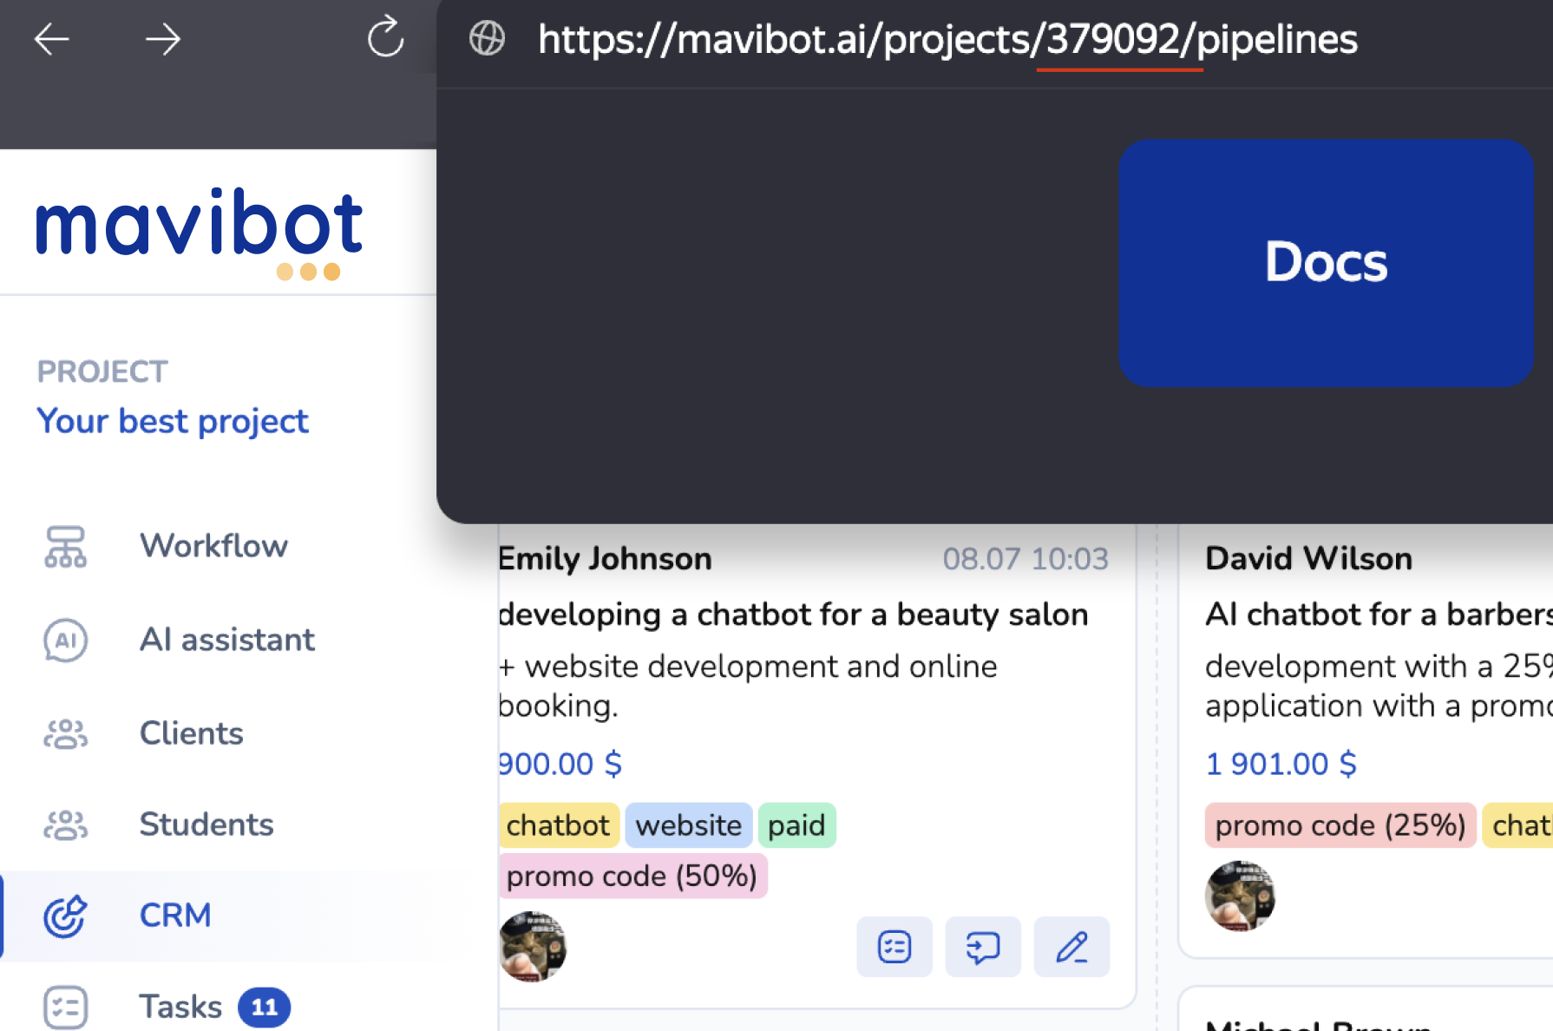
Task: Open Tasks with 11 badge
Action: (x=180, y=1007)
